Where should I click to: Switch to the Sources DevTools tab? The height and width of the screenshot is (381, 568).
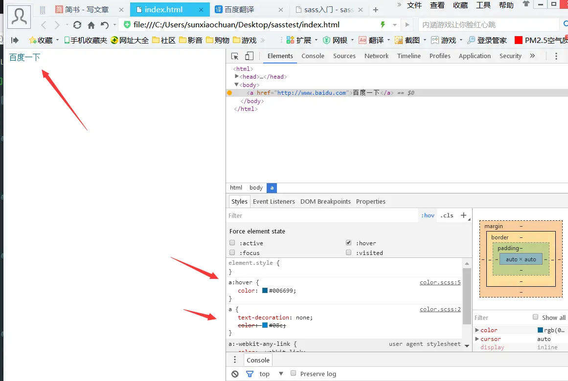[344, 56]
